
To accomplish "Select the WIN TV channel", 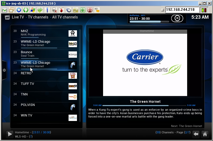I will 45,118.
